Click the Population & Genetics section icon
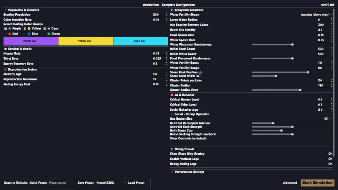Image resolution: width=338 pixels, height=190 pixels. (6, 10)
